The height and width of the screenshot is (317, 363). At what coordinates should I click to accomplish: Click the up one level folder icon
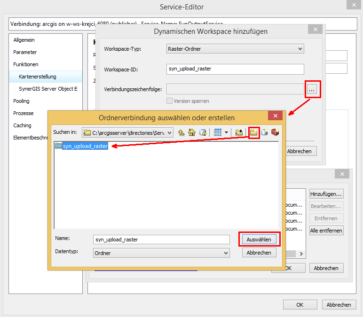(181, 132)
